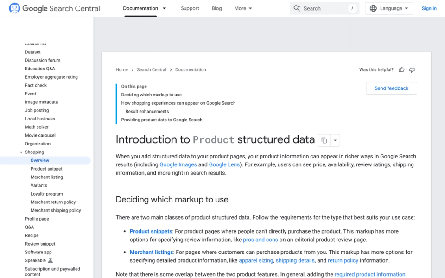Open the Google Lens link
This screenshot has height=278, width=445.
tap(224, 164)
